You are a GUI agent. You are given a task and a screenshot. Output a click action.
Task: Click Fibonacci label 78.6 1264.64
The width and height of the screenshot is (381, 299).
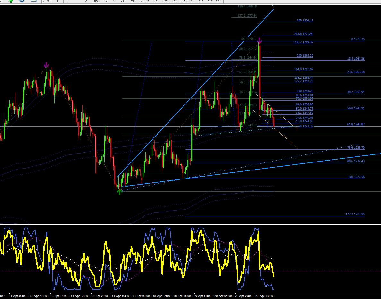[248, 58]
